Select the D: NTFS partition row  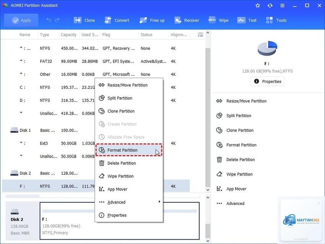point(96,100)
